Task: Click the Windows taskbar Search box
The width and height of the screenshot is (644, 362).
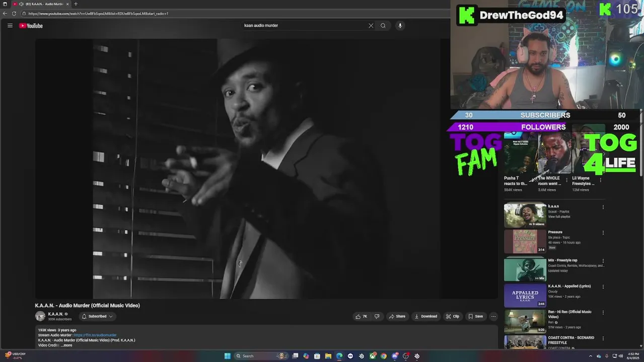Action: click(261, 356)
